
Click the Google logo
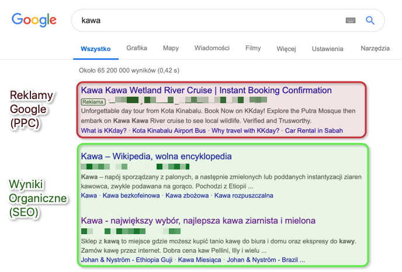point(34,20)
